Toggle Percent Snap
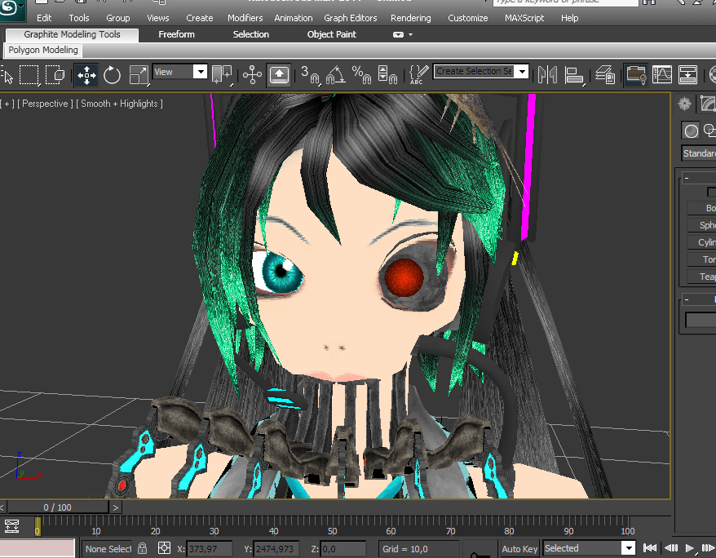716x558 pixels. click(361, 75)
